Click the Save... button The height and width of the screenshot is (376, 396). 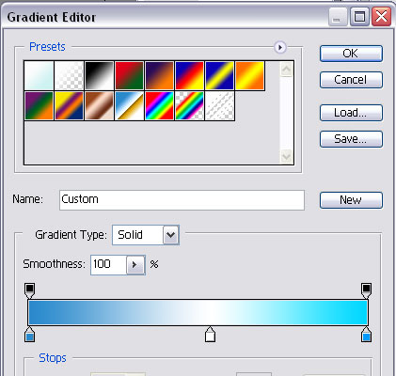pos(351,139)
